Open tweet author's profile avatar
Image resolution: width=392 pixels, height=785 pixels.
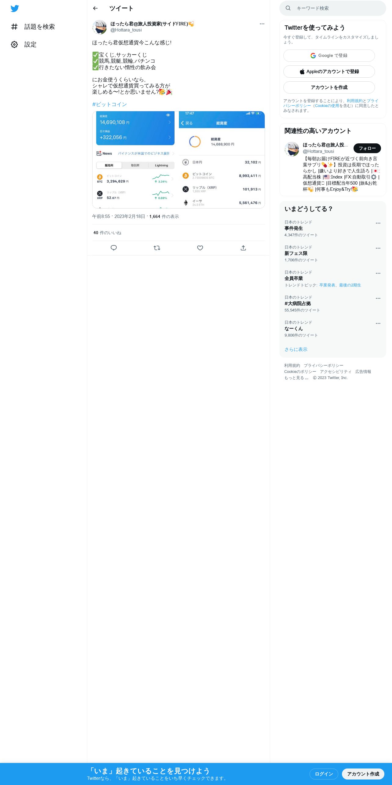pyautogui.click(x=100, y=27)
